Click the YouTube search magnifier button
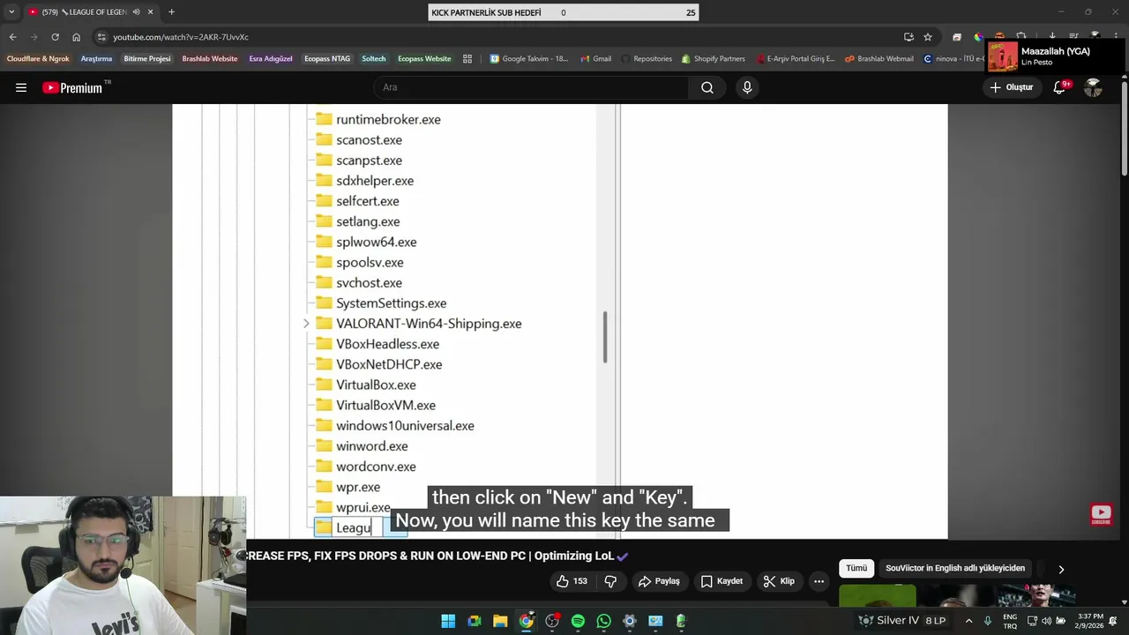This screenshot has height=635, width=1129. pos(707,87)
